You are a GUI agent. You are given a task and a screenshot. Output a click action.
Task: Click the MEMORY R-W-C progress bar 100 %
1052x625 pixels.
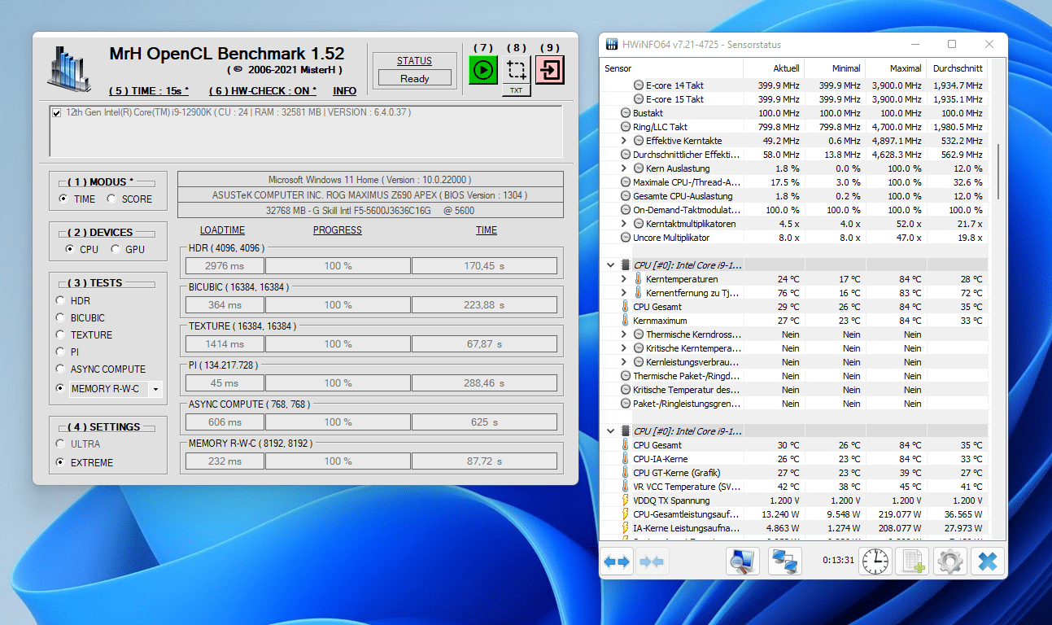pyautogui.click(x=338, y=461)
